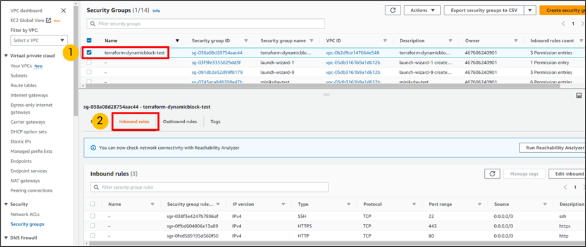The height and width of the screenshot is (247, 586).
Task: Open the Actions dropdown menu
Action: tap(422, 11)
